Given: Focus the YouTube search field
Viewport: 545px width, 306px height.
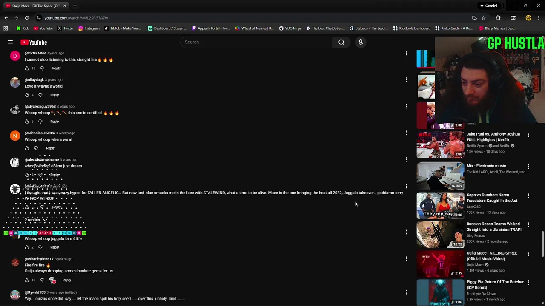Looking at the screenshot, I should [x=256, y=42].
